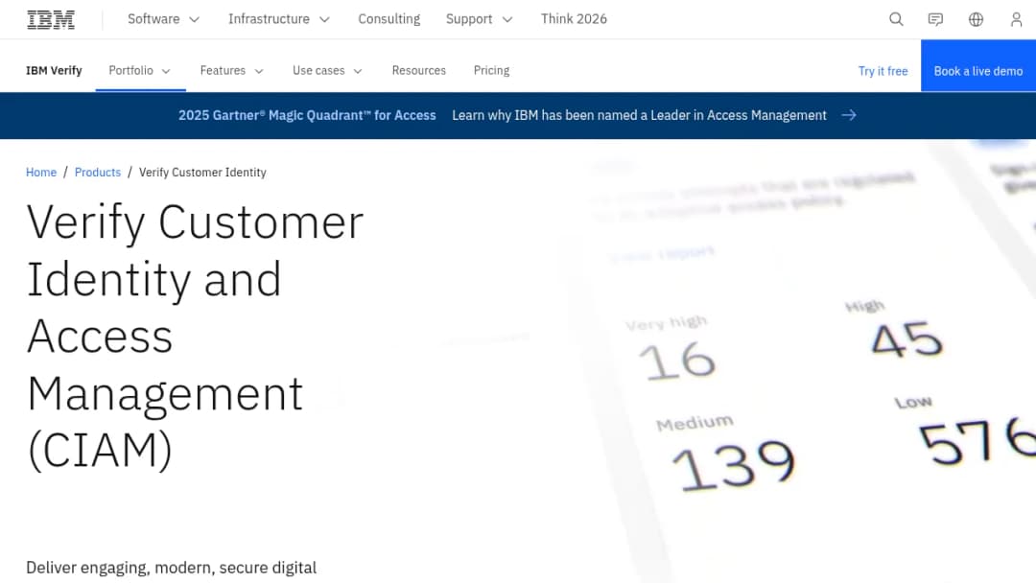Click Verify Customer Identity breadcrumb text
Image resolution: width=1036 pixels, height=583 pixels.
[x=202, y=173]
